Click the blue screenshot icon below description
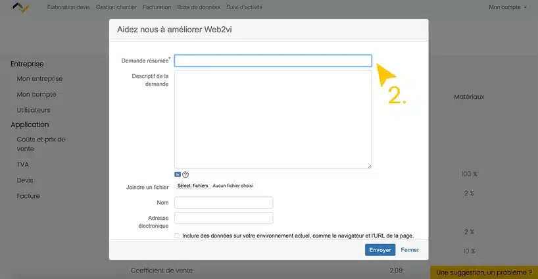 (x=178, y=174)
